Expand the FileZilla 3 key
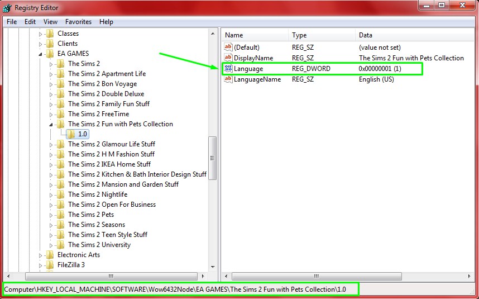Image resolution: width=479 pixels, height=299 pixels. (40, 265)
